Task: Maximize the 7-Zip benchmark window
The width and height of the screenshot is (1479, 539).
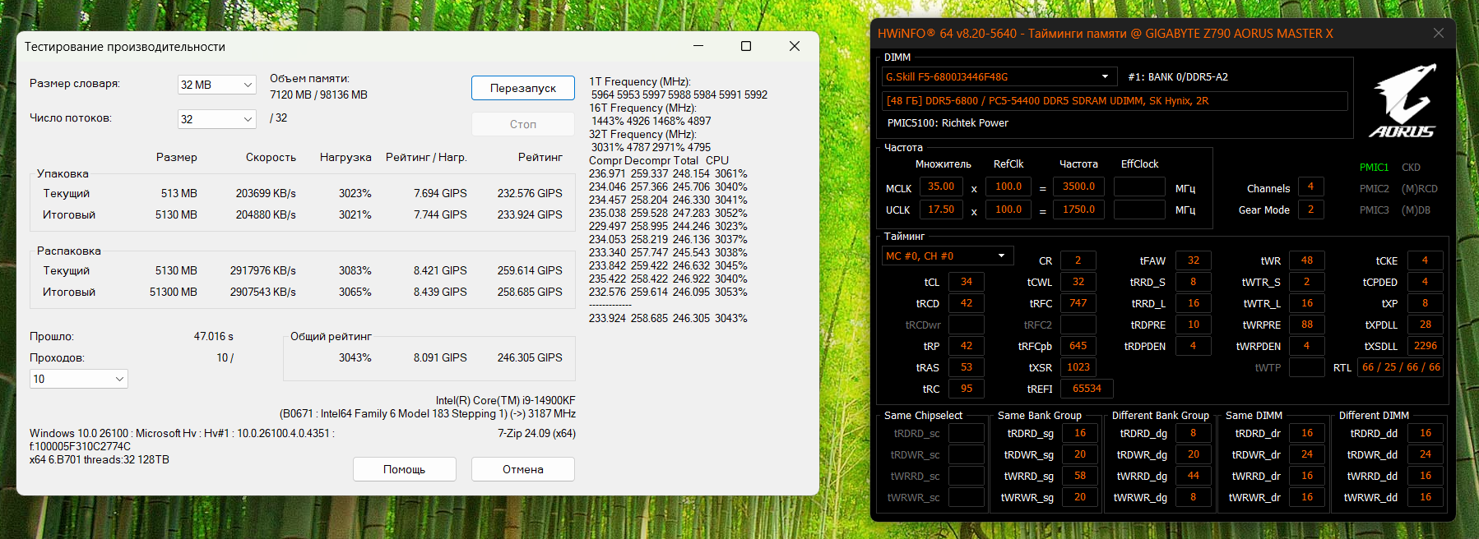Action: pyautogui.click(x=746, y=46)
